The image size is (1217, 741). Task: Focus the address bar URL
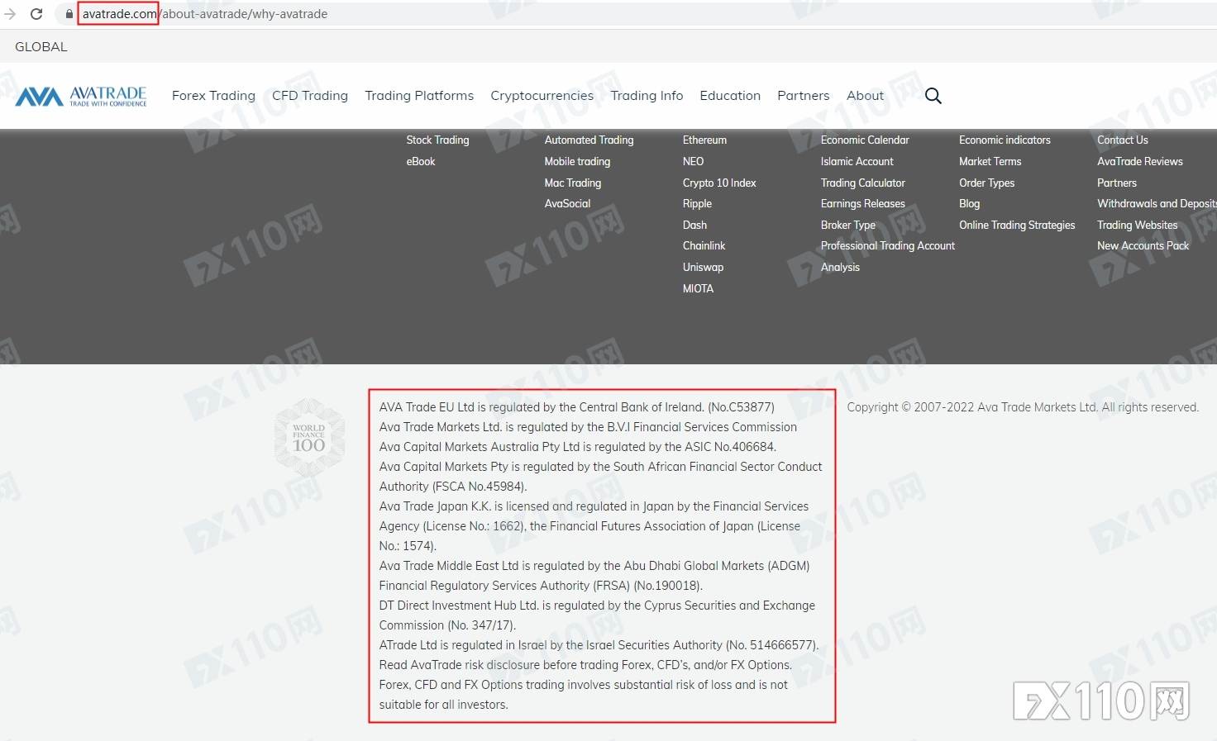(x=205, y=14)
